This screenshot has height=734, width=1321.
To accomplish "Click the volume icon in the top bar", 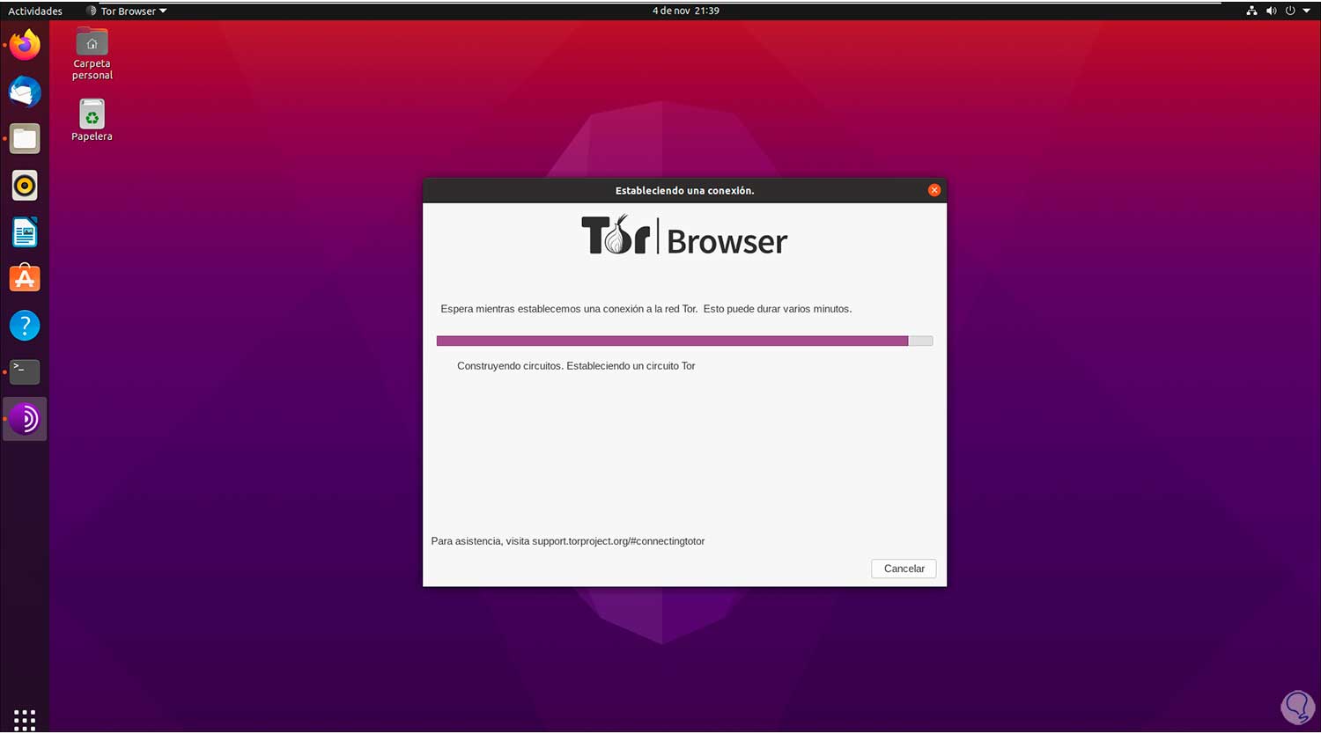I will (1271, 11).
